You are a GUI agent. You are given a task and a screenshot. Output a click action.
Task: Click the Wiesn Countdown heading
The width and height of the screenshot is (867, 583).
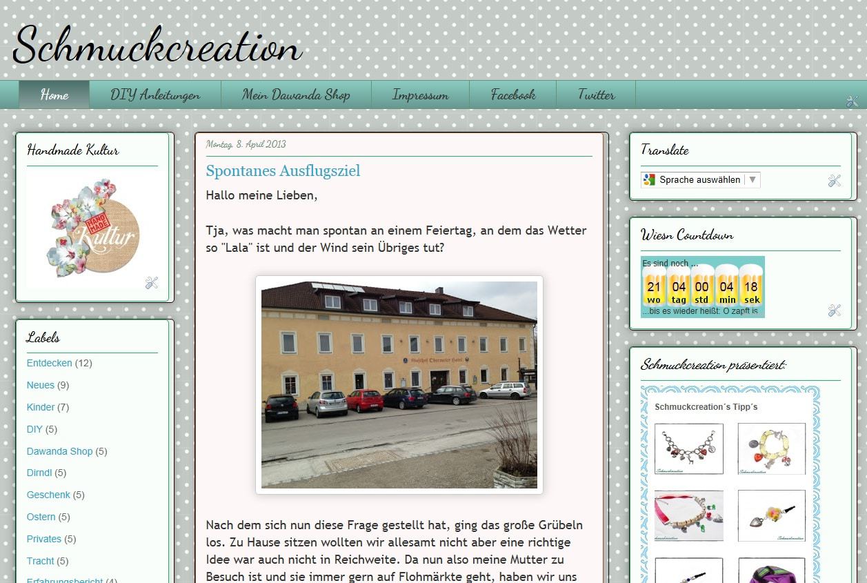pyautogui.click(x=687, y=235)
